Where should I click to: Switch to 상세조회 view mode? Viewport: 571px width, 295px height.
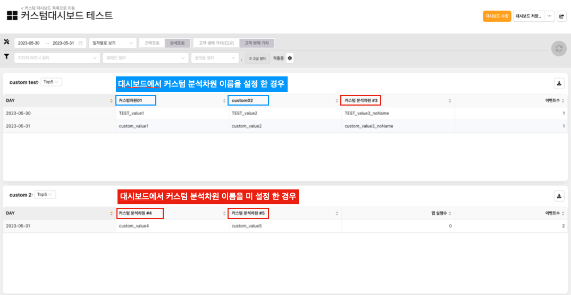(x=177, y=43)
